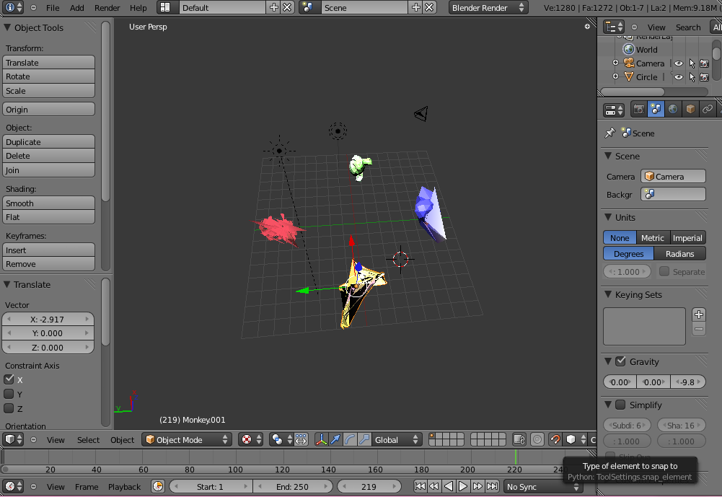Expand the Circle tree item in outliner
This screenshot has width=722, height=497.
(616, 76)
